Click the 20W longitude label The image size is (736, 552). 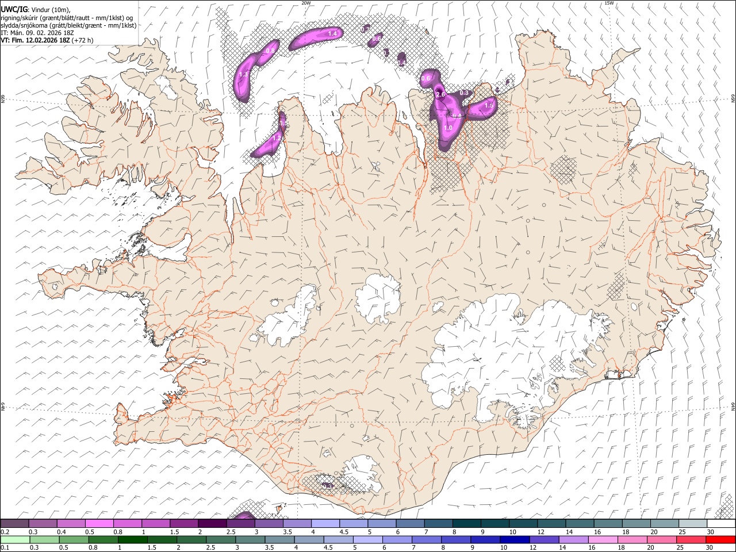tap(306, 3)
